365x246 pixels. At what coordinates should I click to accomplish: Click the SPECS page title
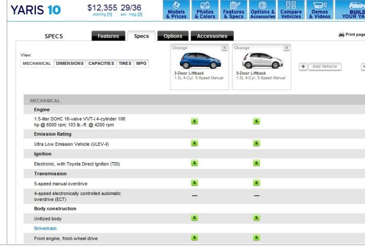tap(54, 36)
